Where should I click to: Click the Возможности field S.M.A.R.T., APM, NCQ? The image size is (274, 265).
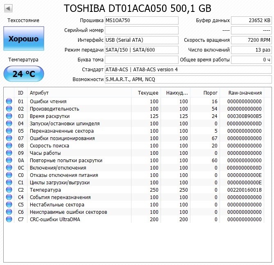188,79
